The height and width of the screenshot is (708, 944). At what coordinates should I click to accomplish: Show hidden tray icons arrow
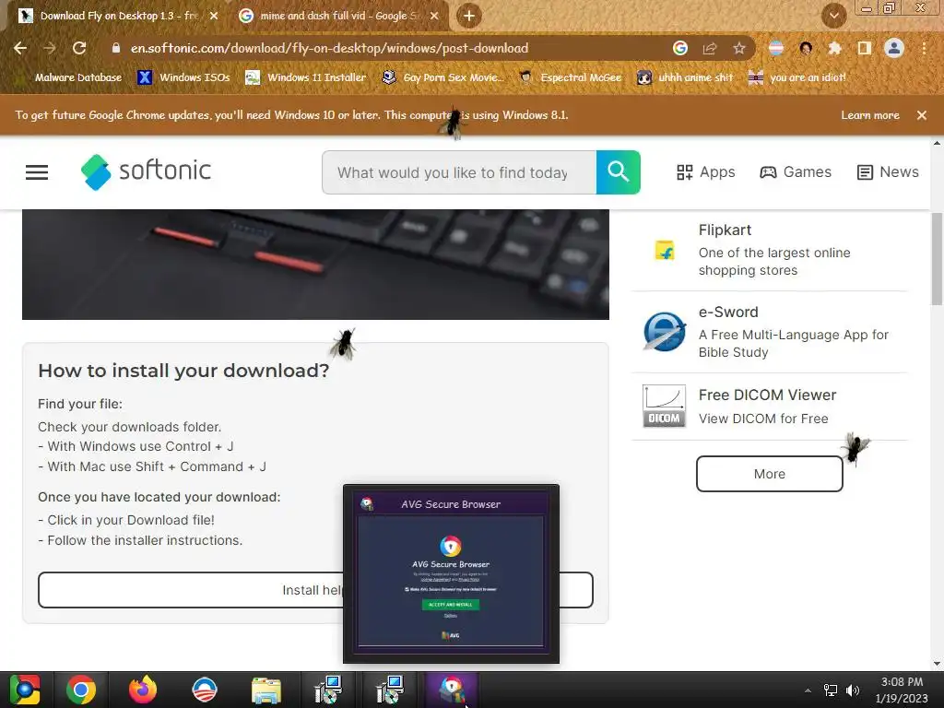808,690
